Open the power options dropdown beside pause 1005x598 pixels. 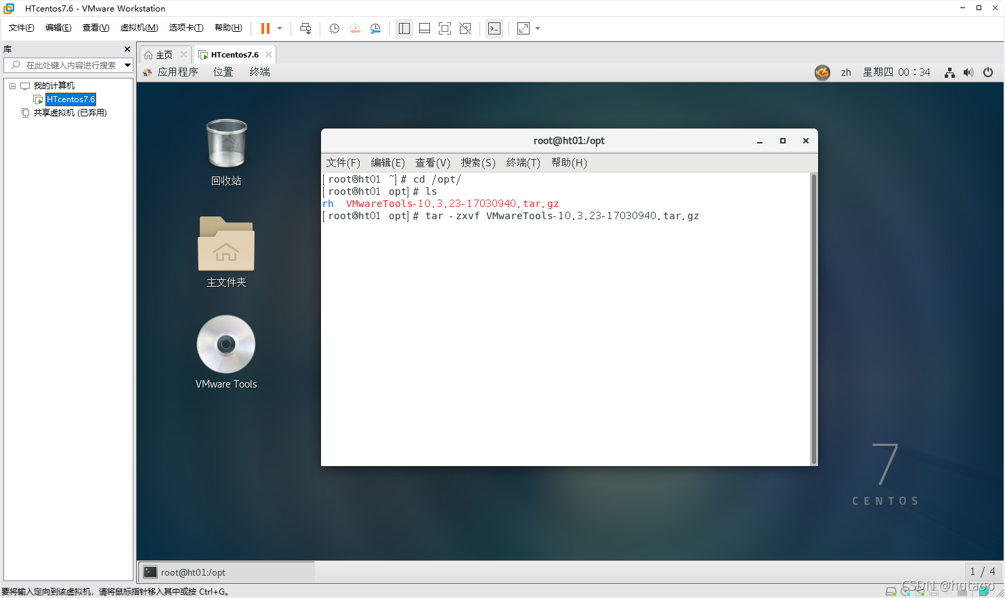(x=280, y=28)
